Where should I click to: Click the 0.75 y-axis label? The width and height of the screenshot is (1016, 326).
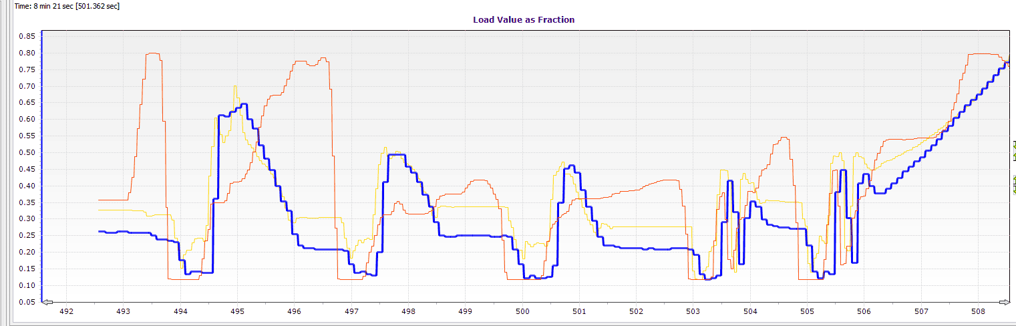[x=27, y=69]
